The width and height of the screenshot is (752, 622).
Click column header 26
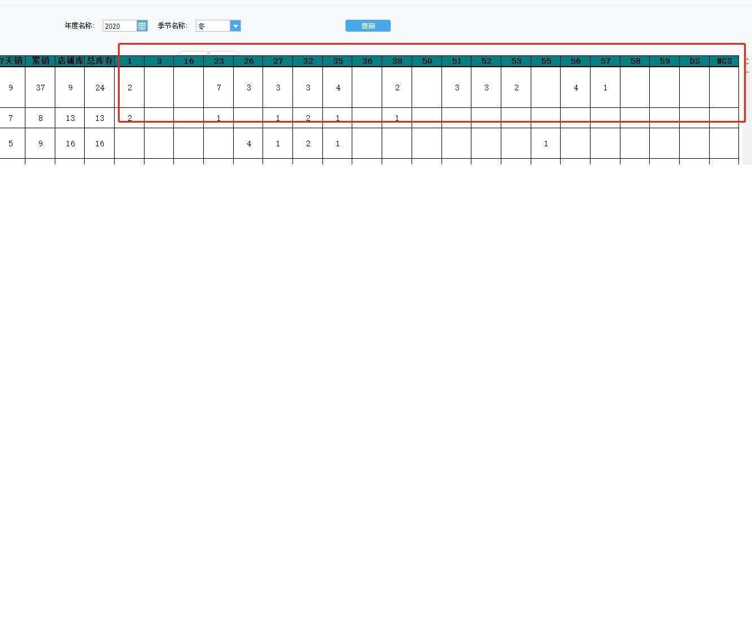coord(248,61)
